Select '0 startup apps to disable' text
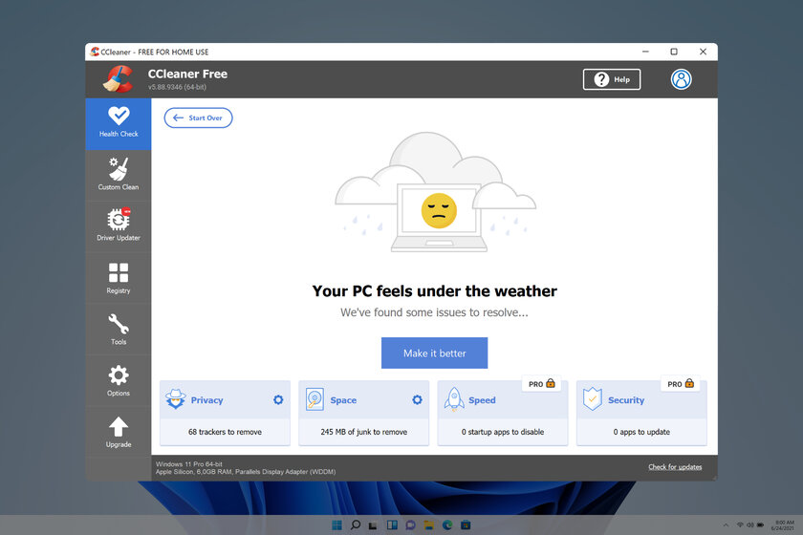 (503, 432)
